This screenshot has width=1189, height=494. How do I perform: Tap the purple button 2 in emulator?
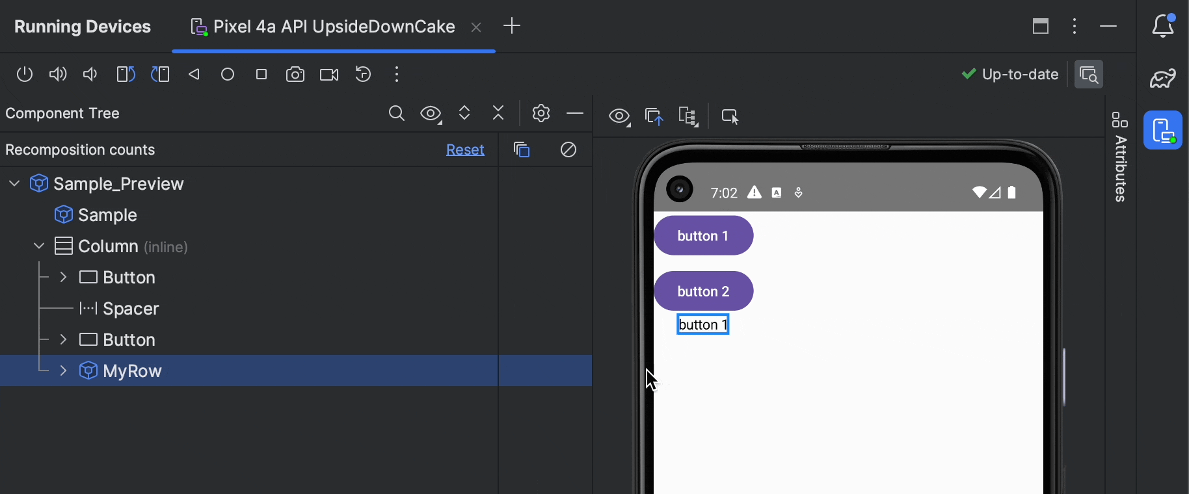(704, 291)
